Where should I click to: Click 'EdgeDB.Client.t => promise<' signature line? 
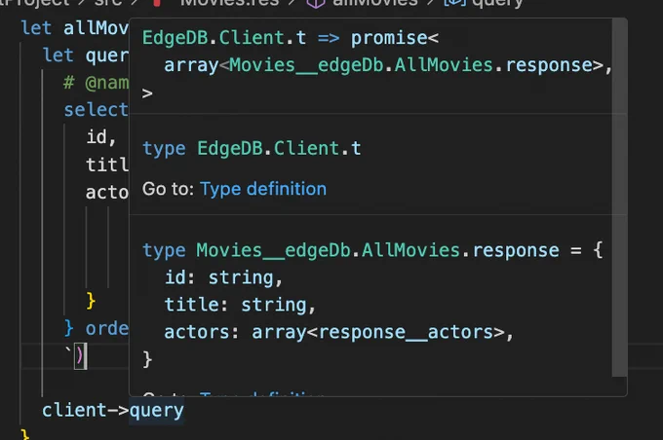point(291,38)
